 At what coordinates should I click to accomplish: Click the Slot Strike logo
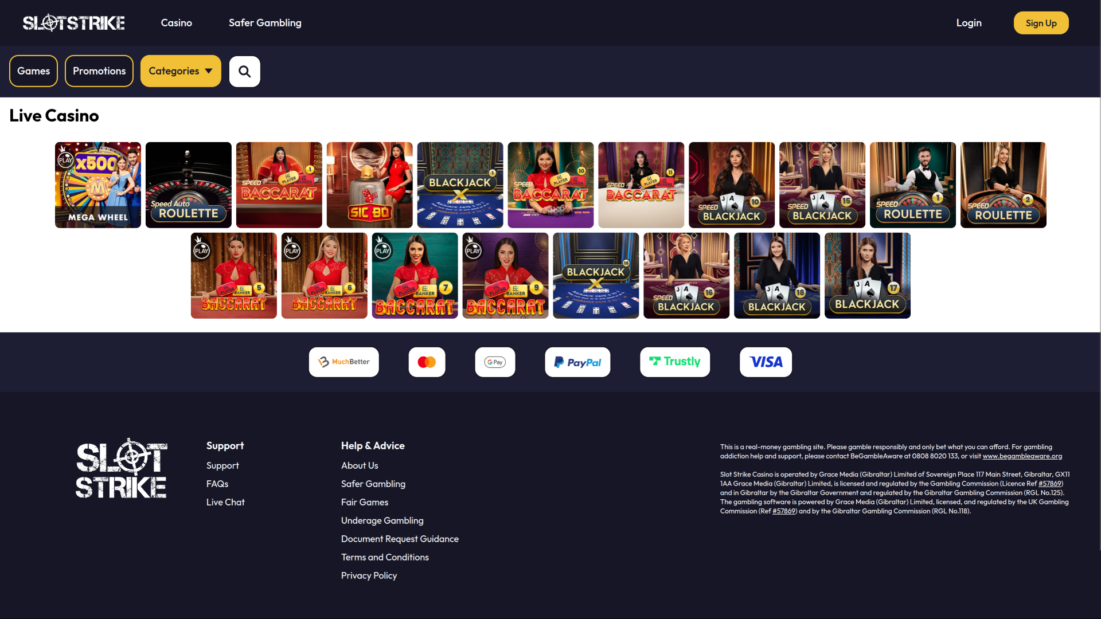pos(73,23)
